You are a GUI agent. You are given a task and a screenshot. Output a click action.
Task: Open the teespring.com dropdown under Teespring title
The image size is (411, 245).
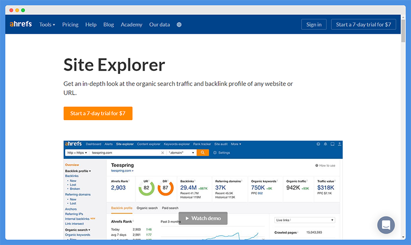pos(122,171)
